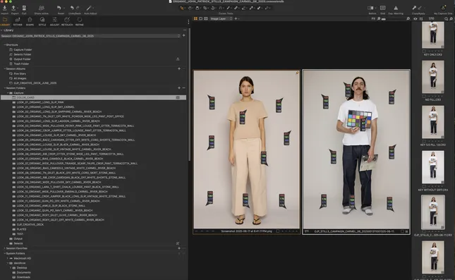Open the Image Layer dropdown
This screenshot has width=455, height=280.
(x=221, y=18)
